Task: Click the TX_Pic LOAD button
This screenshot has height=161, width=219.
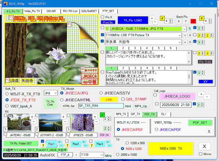Action: [x=133, y=20]
